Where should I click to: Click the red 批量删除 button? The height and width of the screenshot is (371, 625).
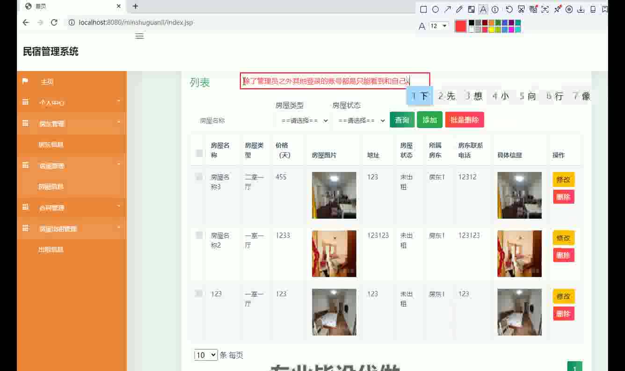465,120
